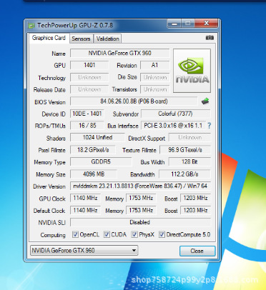
Task: Click the Die Size field showing Unknown
Action: coord(155,77)
